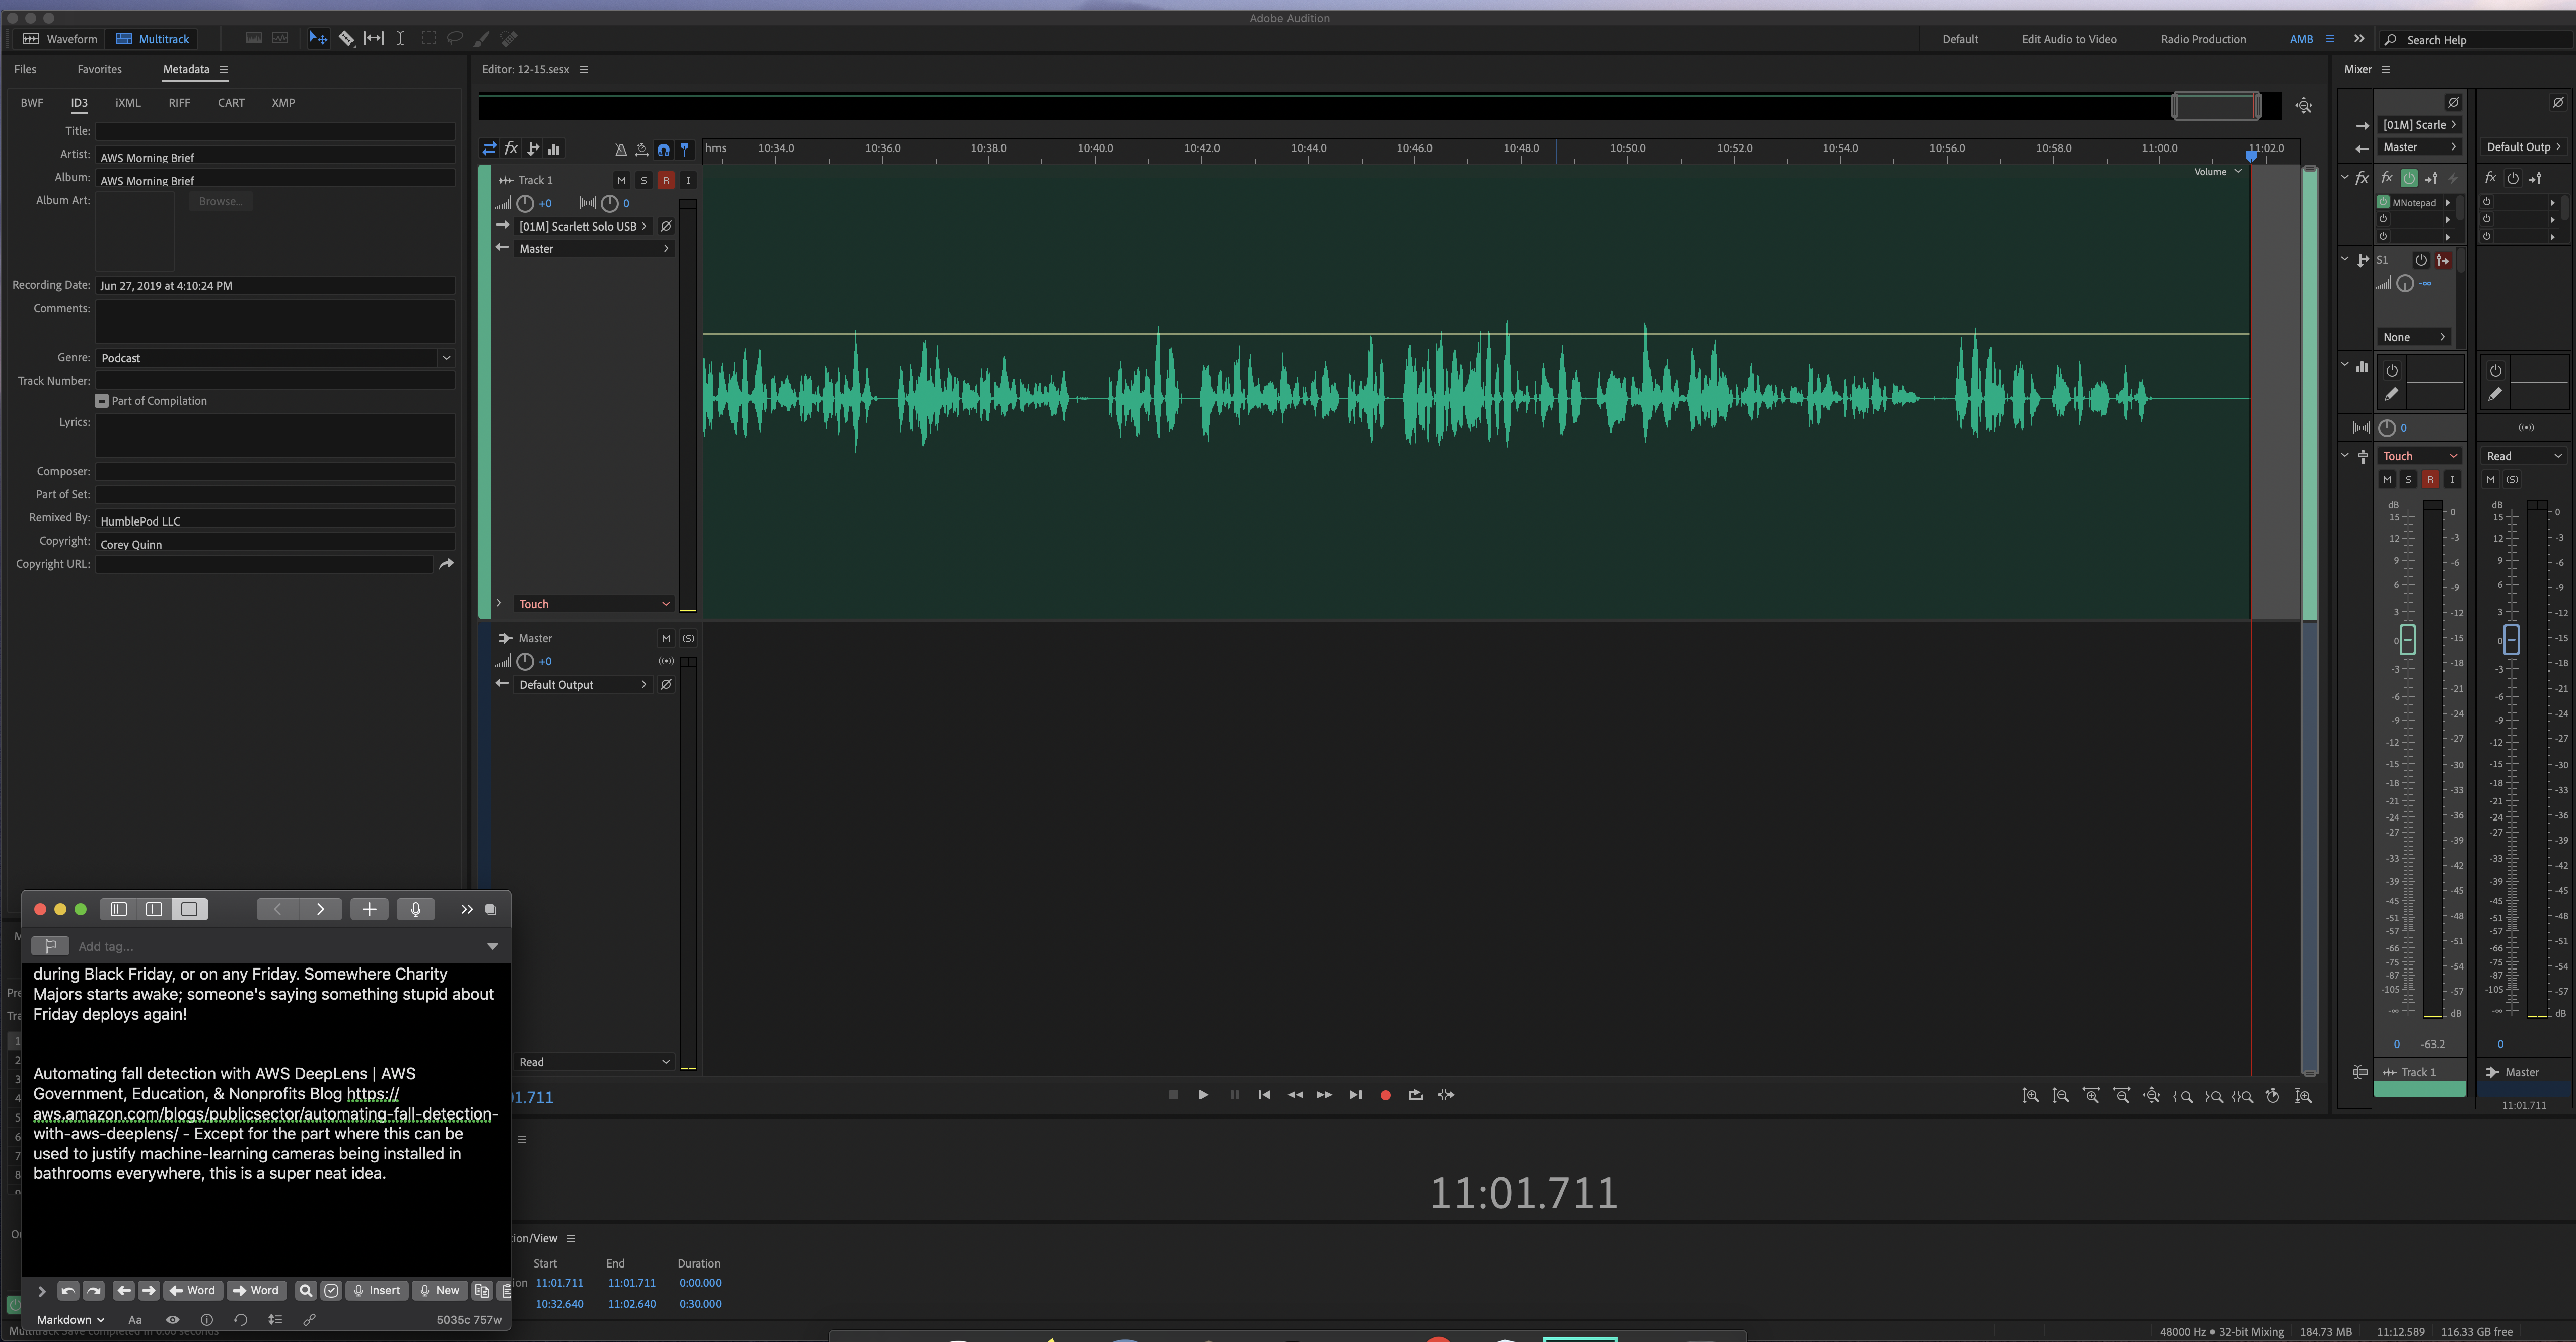The height and width of the screenshot is (1342, 2576).
Task: Open Track 1 Touch automation mode dropdown
Action: [593, 604]
